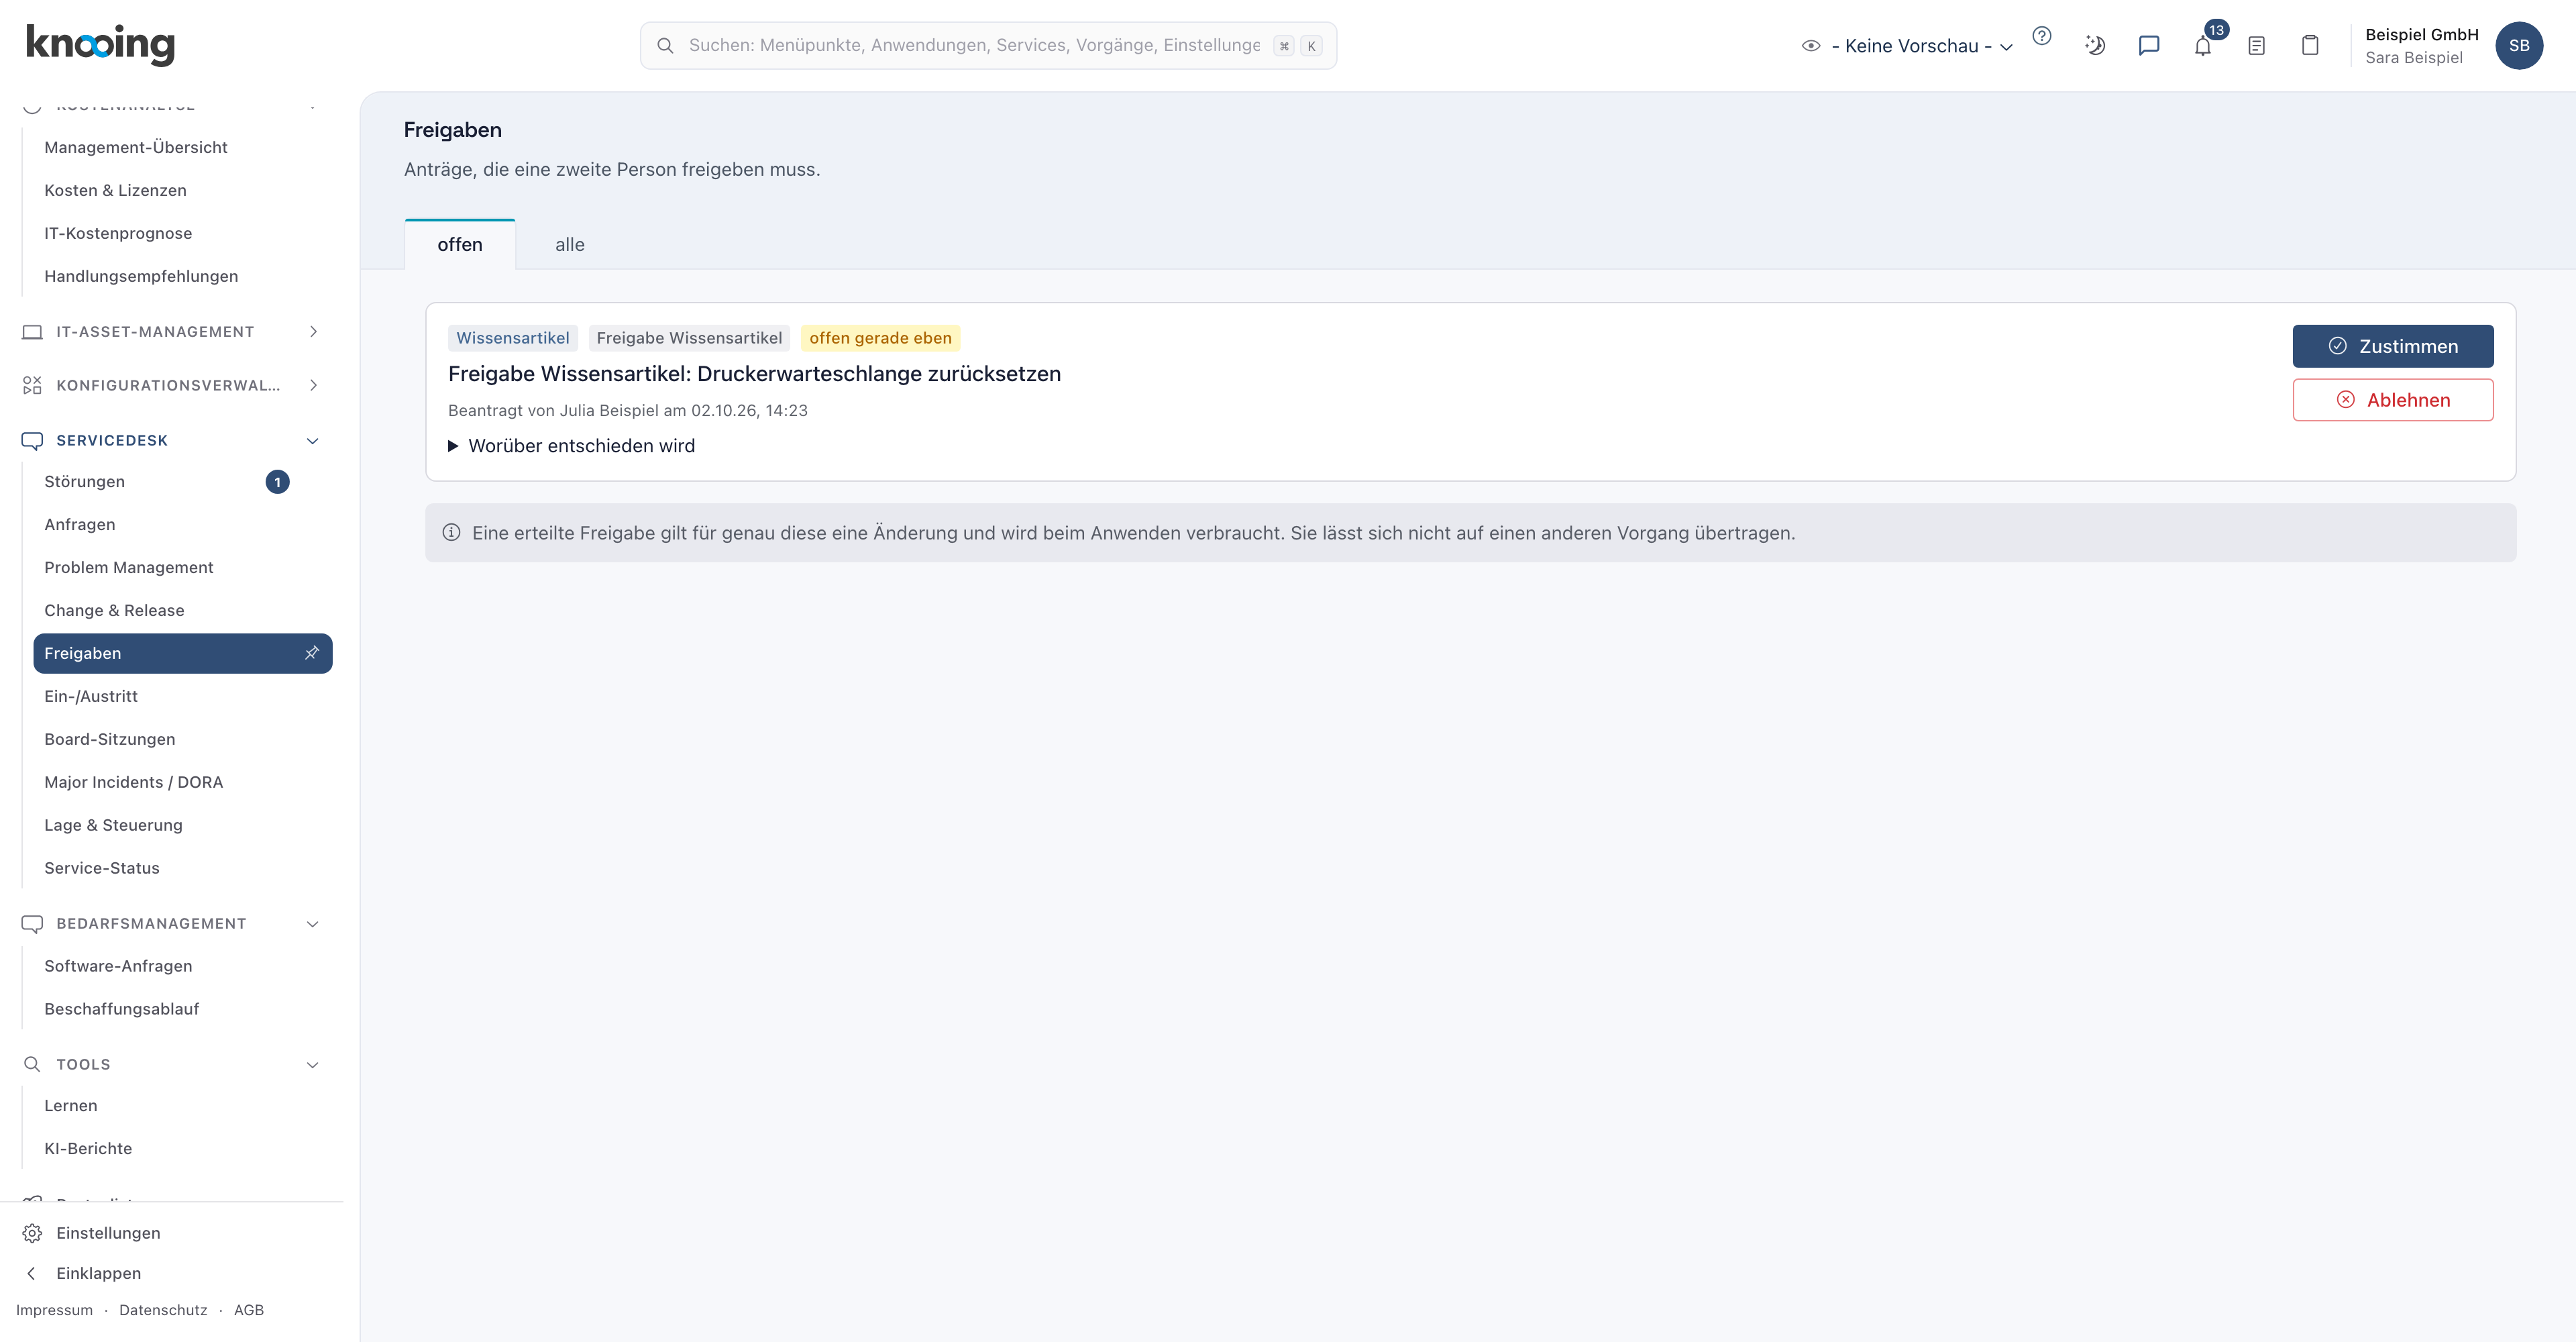Click the SB user avatar
This screenshot has width=2576, height=1342.
pos(2518,45)
